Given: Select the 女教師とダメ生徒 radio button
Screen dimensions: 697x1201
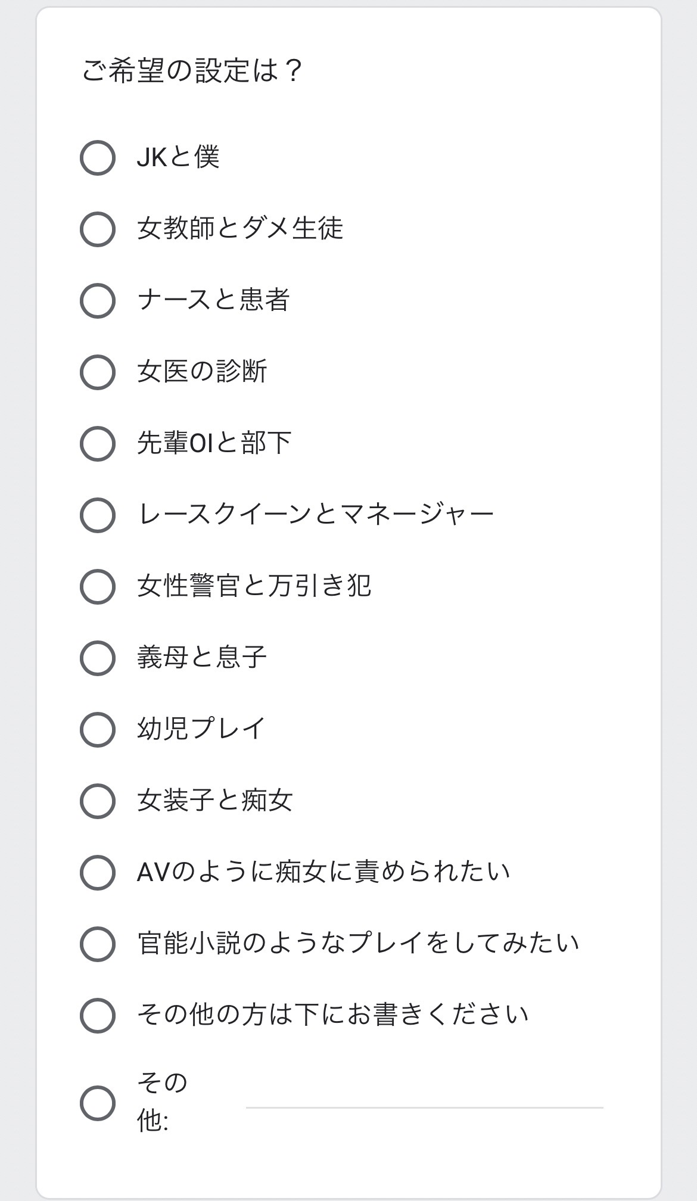Looking at the screenshot, I should 98,229.
